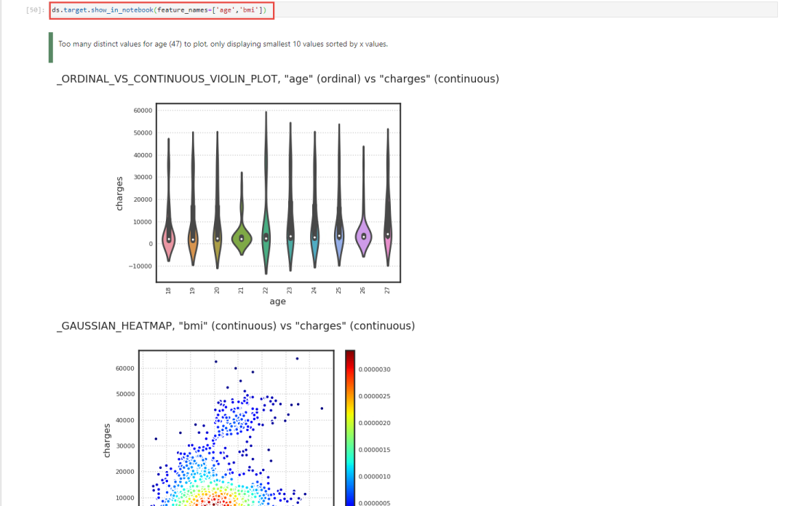Click the heatmap scatter plot
Viewport: 786px width, 506px height.
tap(236, 428)
